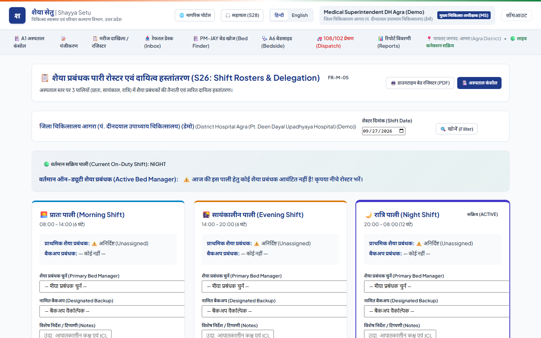Screen dimensions: 541x338
Task: Click the roster date input field
Action: click(x=384, y=131)
